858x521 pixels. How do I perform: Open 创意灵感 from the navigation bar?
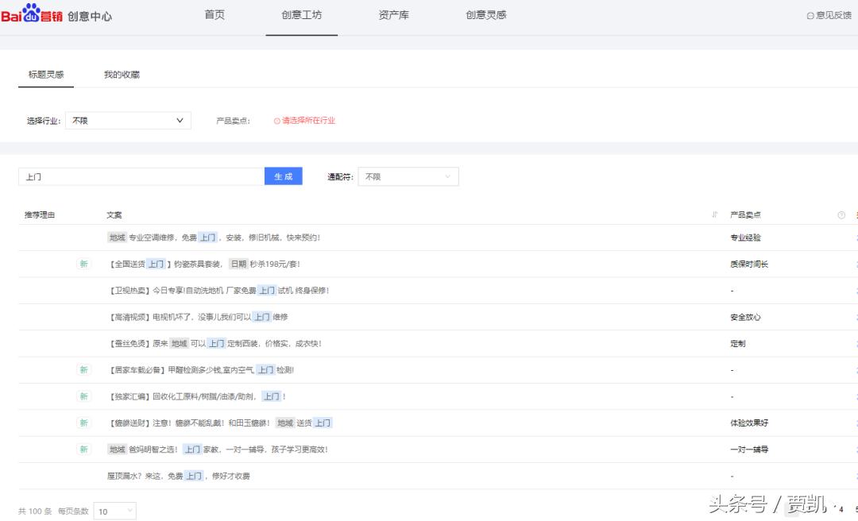point(485,14)
